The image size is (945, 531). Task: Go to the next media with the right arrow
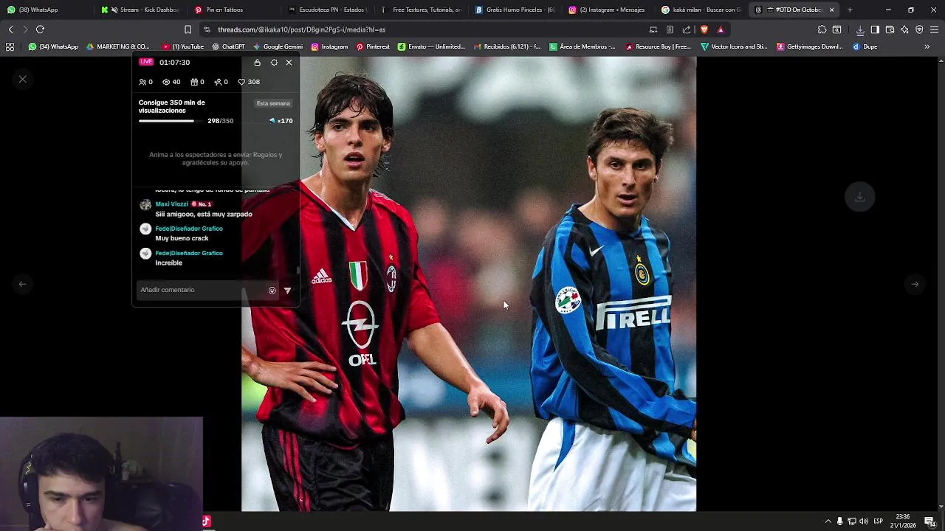click(x=915, y=284)
